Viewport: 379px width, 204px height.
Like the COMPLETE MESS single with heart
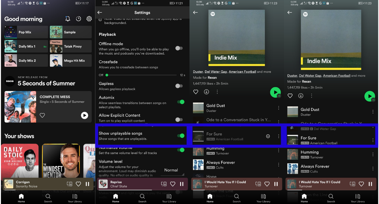coord(42,115)
